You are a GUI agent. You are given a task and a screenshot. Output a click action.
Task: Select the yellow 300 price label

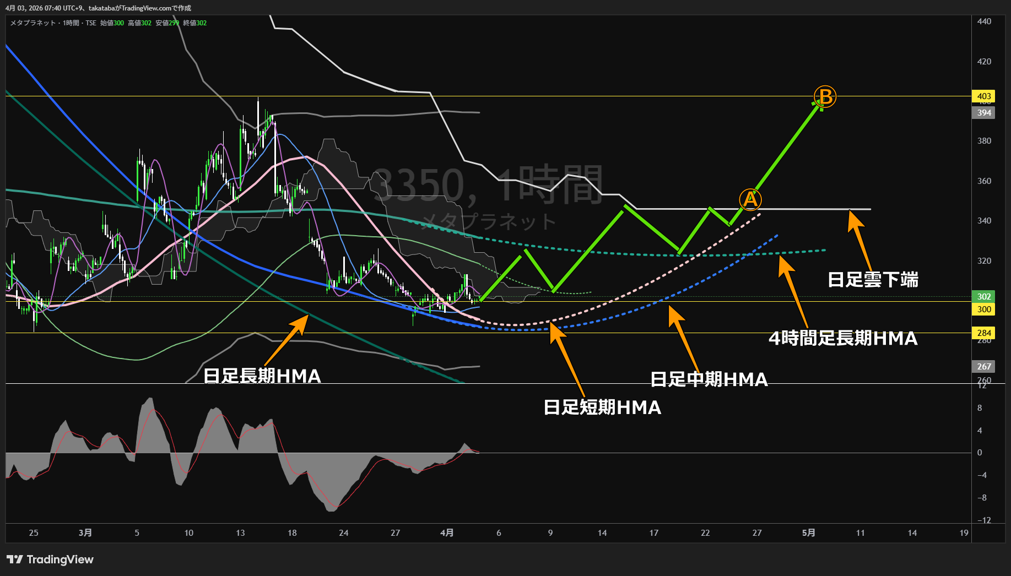click(984, 309)
